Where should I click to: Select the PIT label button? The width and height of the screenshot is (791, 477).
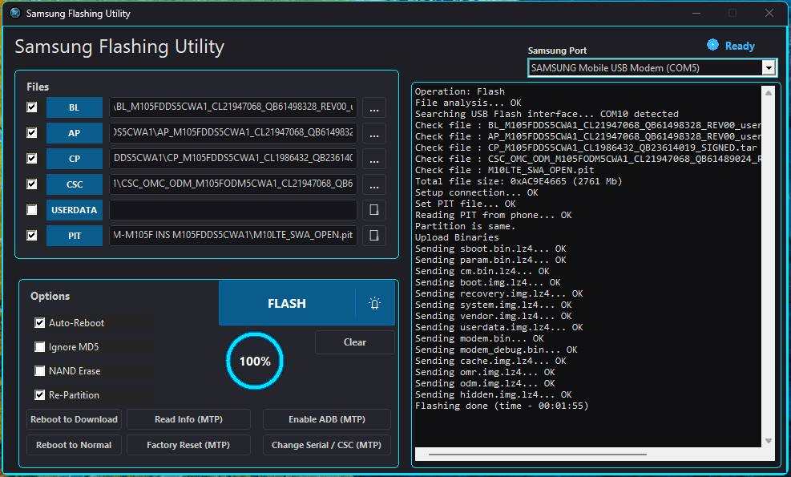75,236
